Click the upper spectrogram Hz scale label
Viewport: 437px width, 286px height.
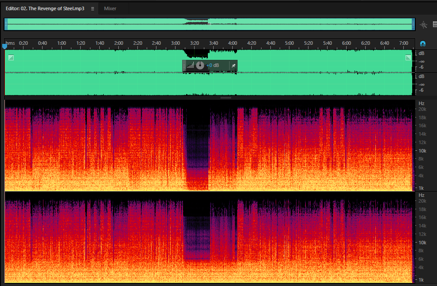point(421,103)
